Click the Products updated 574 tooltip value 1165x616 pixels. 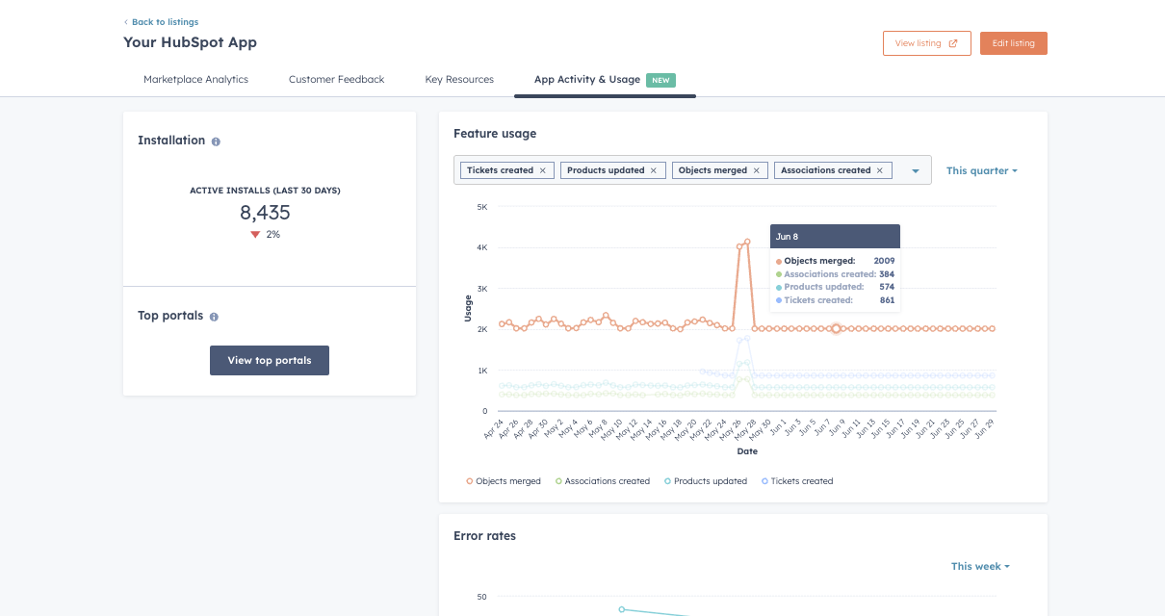tap(887, 287)
